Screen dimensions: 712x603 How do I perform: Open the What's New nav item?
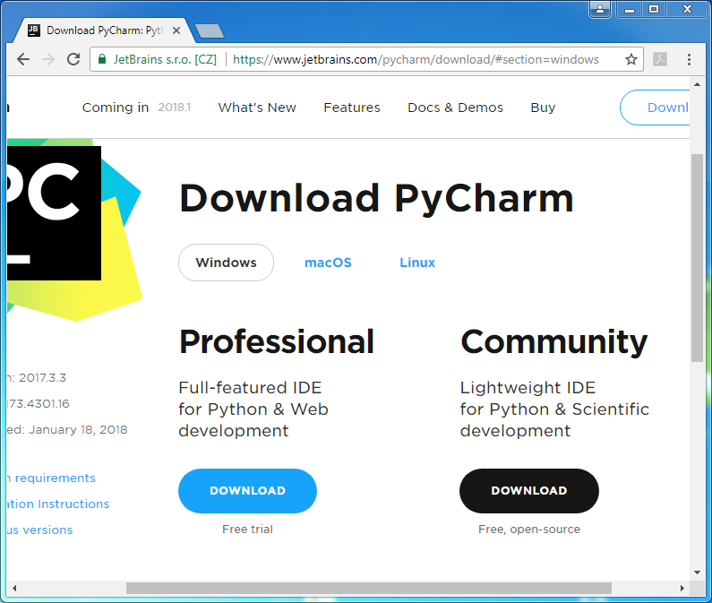click(257, 108)
